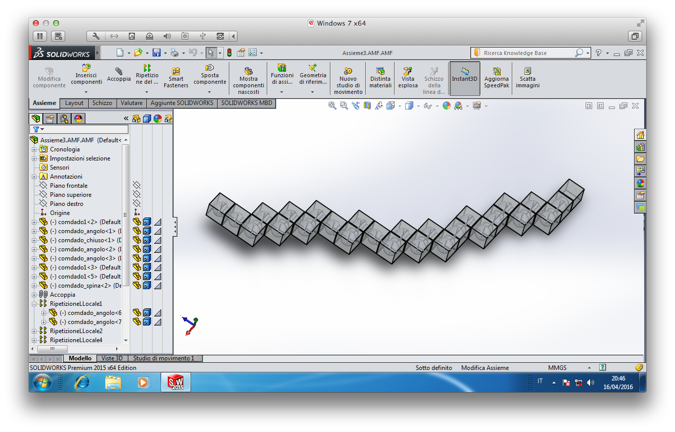Toggle transparency for comdado_angolo<1> row
Screen dimensions: 675x432
[158, 231]
